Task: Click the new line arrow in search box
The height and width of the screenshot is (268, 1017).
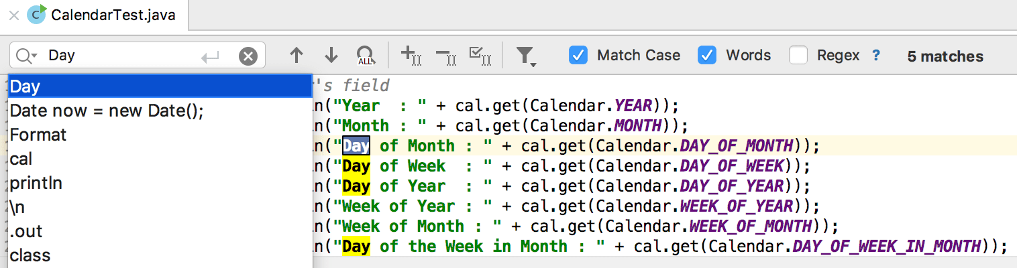Action: click(x=210, y=57)
